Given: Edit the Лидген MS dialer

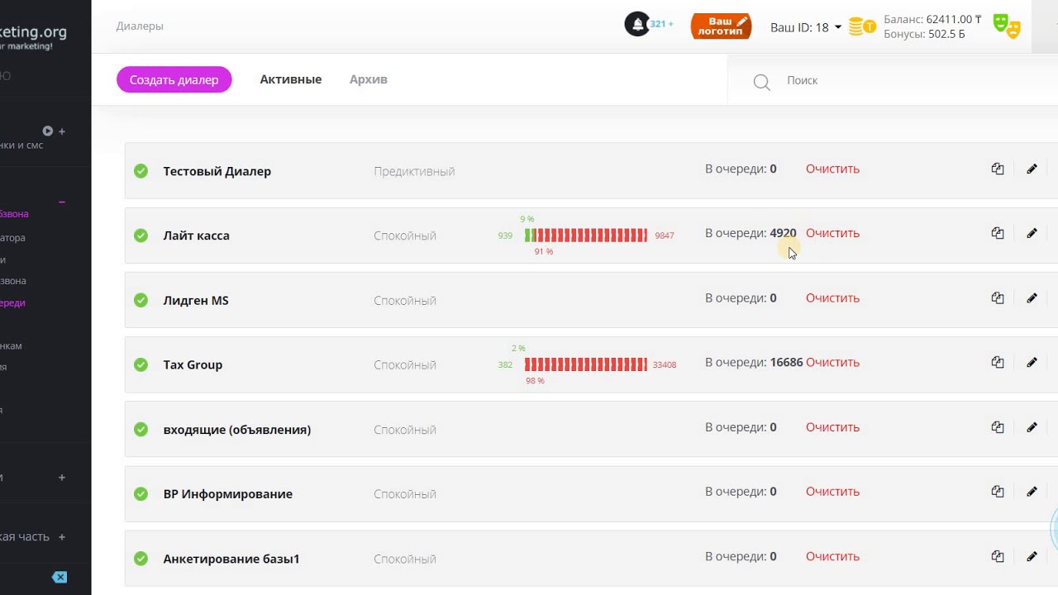Looking at the screenshot, I should click(1032, 297).
